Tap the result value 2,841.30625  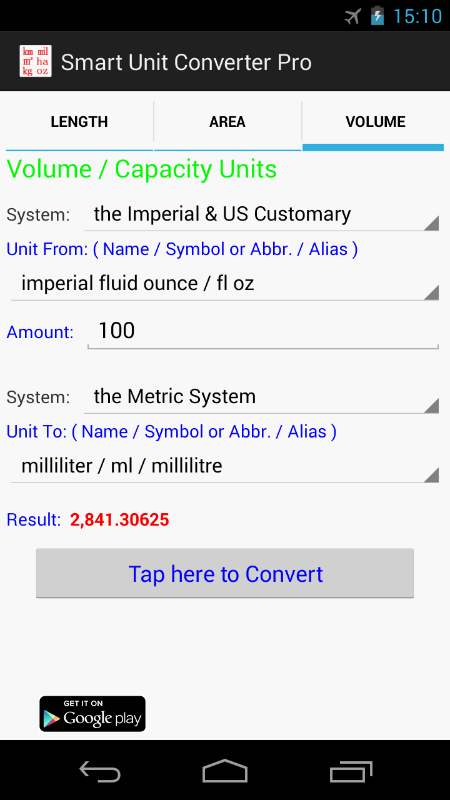point(120,520)
